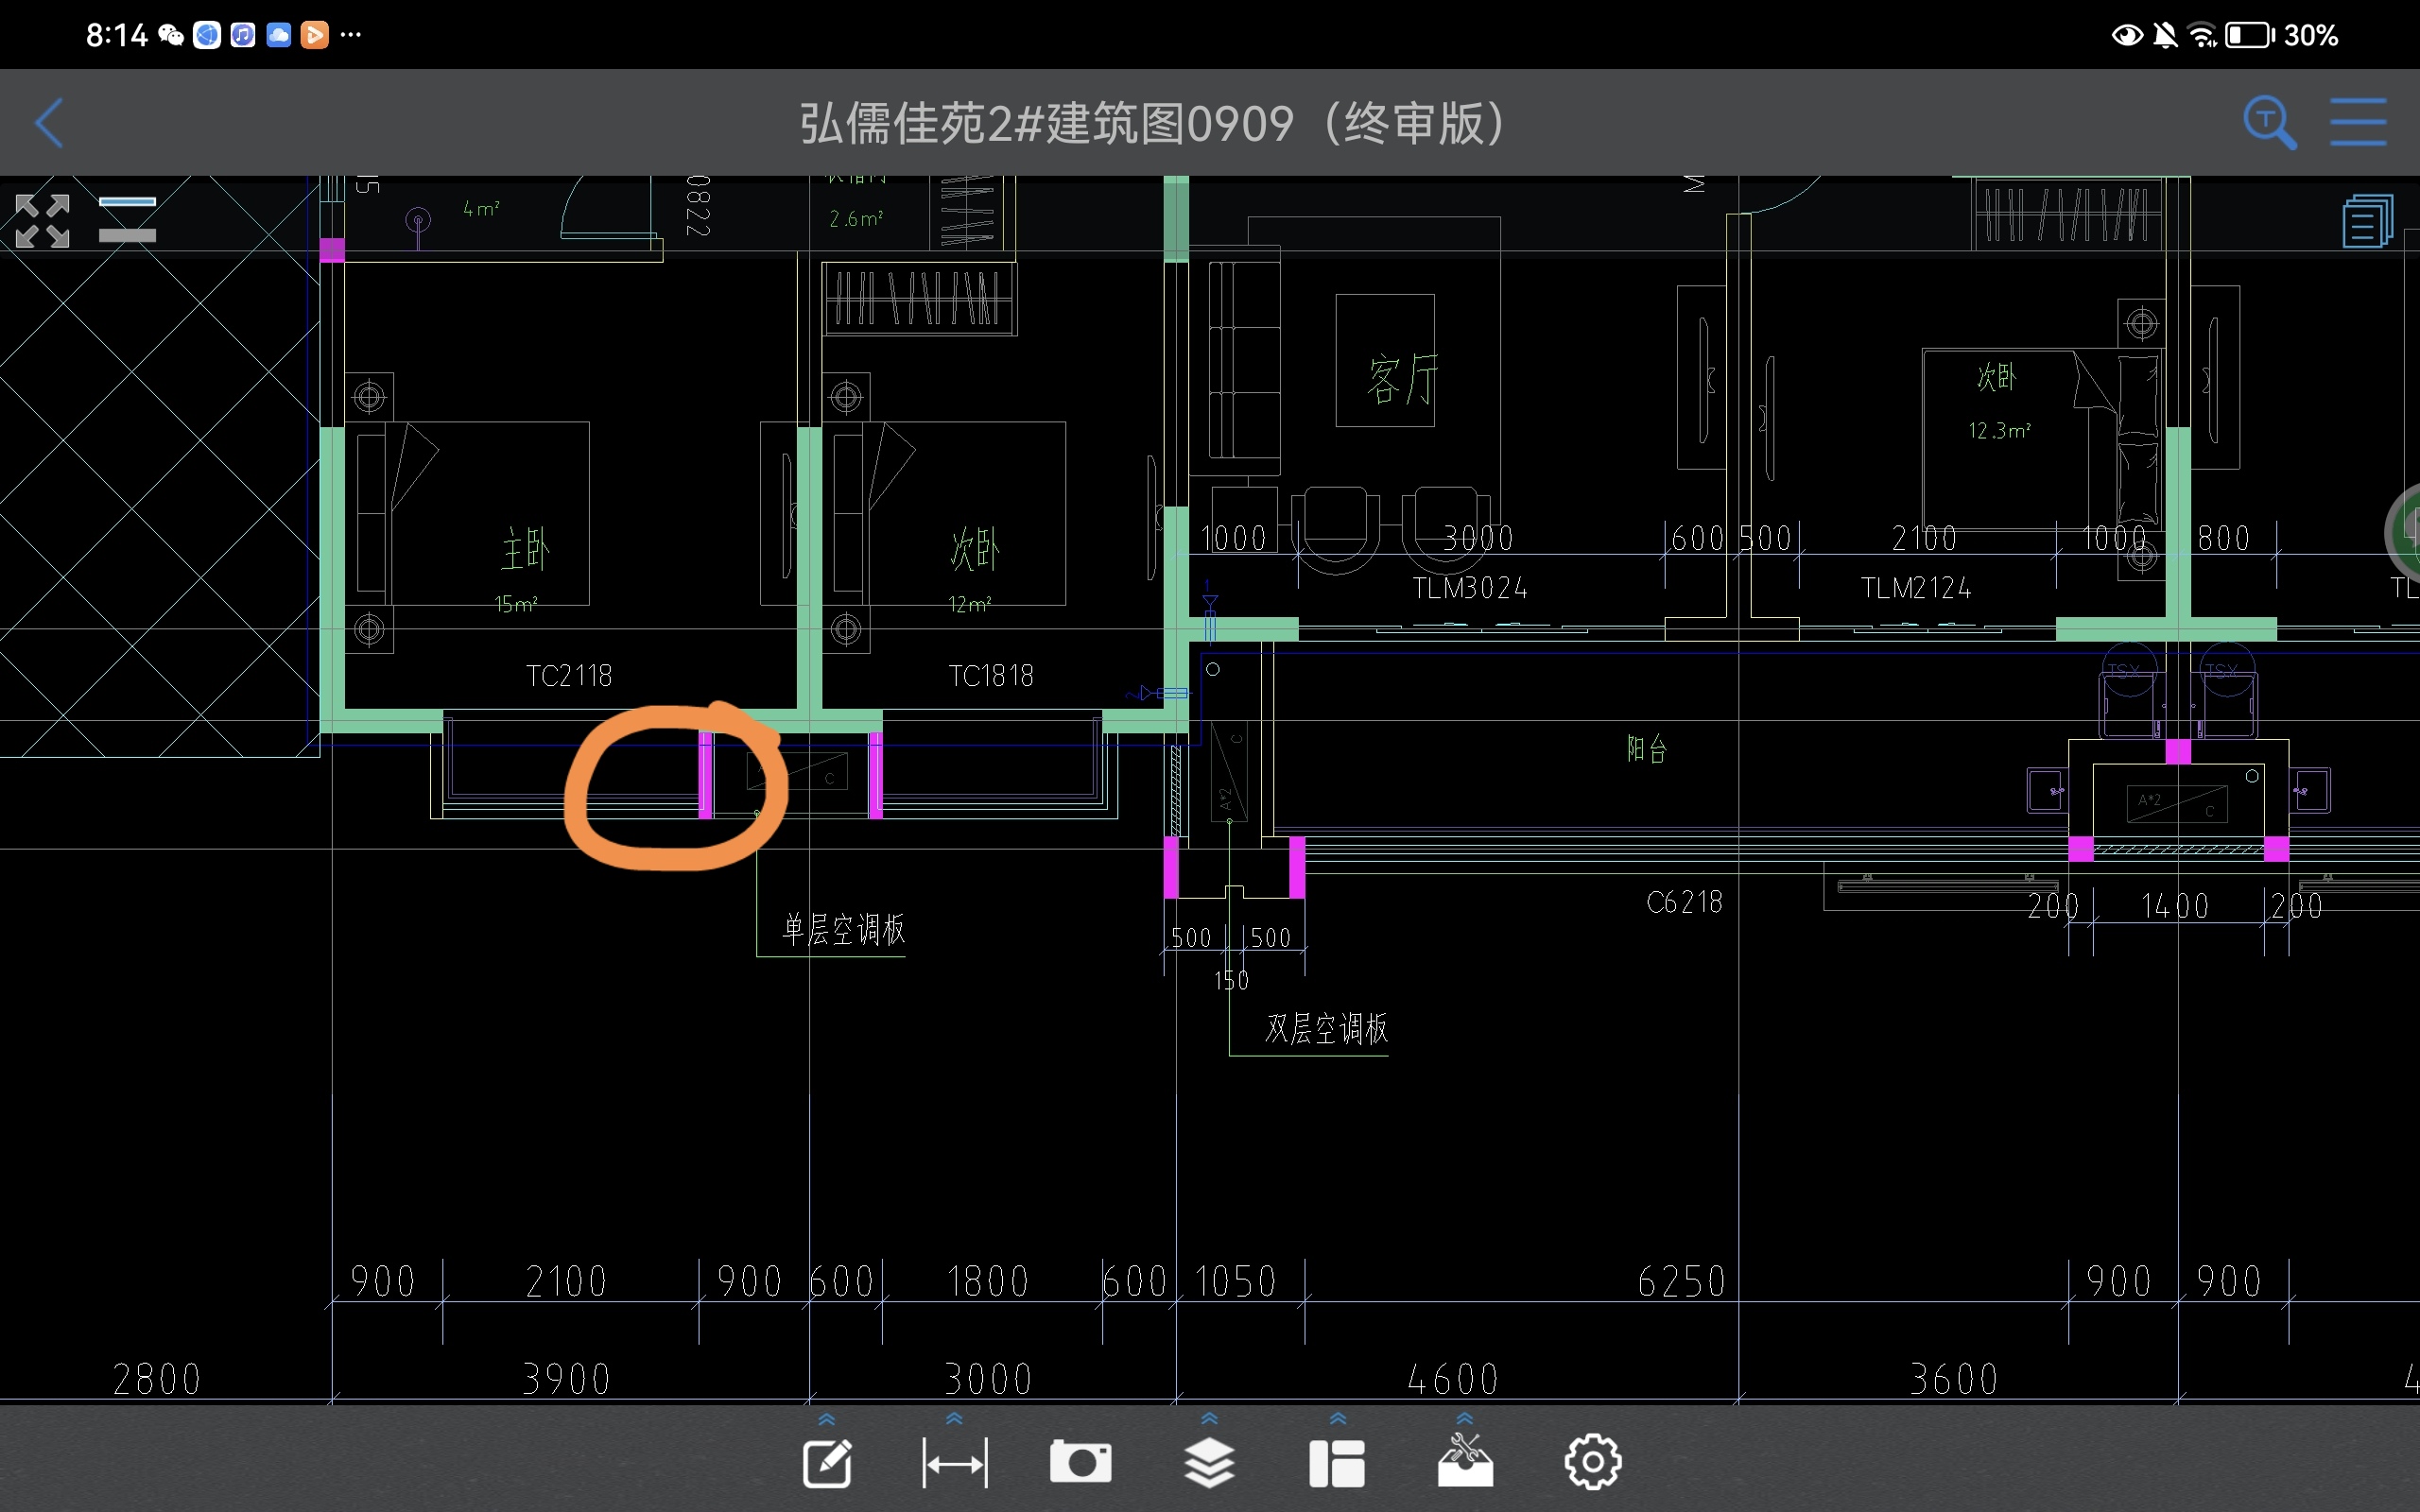Open the layout view panel icon
2420x1512 pixels.
coord(1337,1464)
